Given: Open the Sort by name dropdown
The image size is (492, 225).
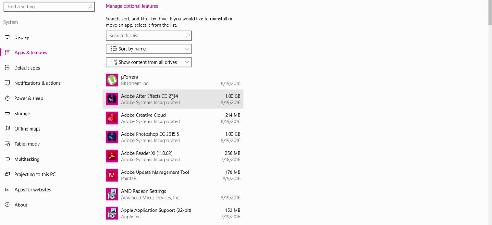Looking at the screenshot, I should coord(149,49).
